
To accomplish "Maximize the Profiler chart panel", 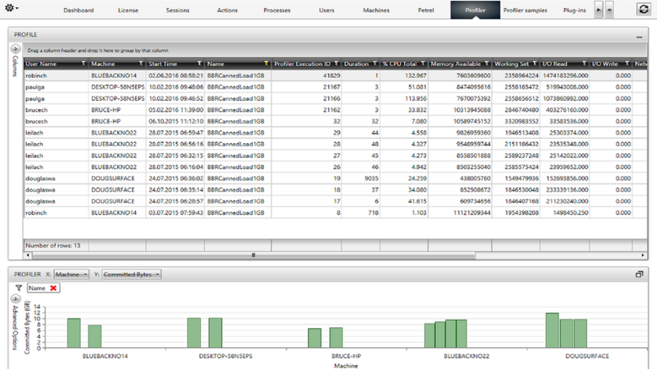I will [x=640, y=275].
